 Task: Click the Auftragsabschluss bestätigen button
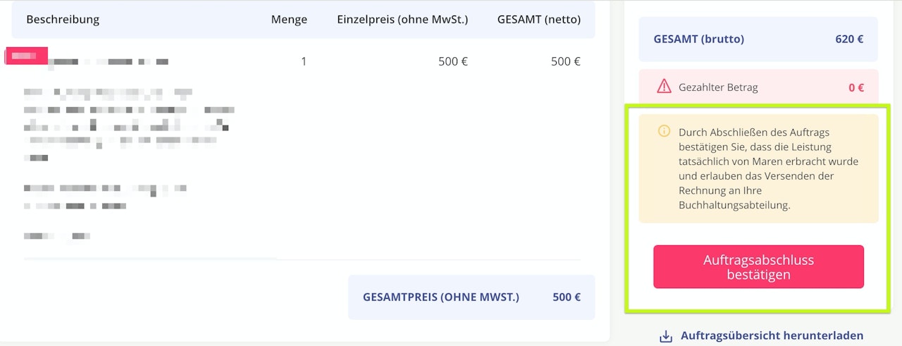(758, 267)
